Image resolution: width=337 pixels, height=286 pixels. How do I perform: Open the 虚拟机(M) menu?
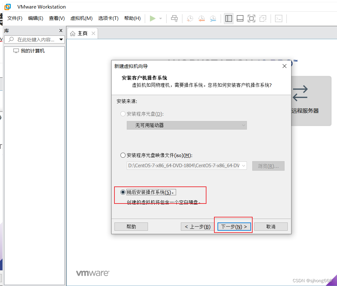[x=82, y=18]
